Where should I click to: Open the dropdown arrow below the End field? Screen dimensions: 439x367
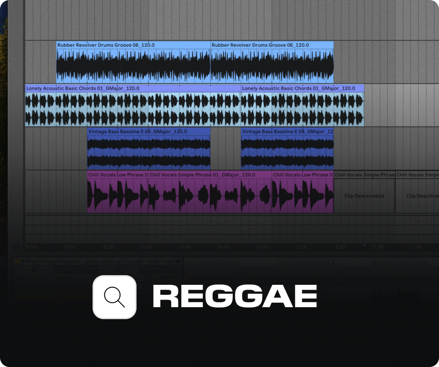(143, 286)
